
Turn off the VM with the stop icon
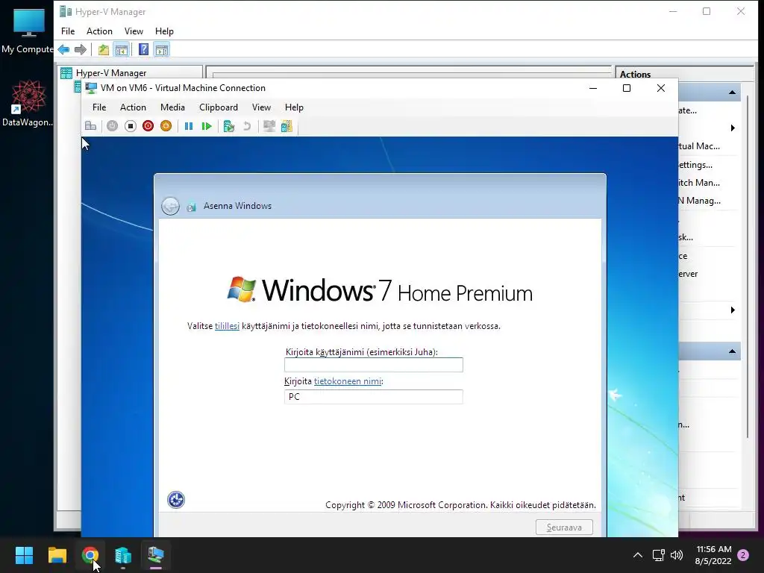(x=130, y=126)
